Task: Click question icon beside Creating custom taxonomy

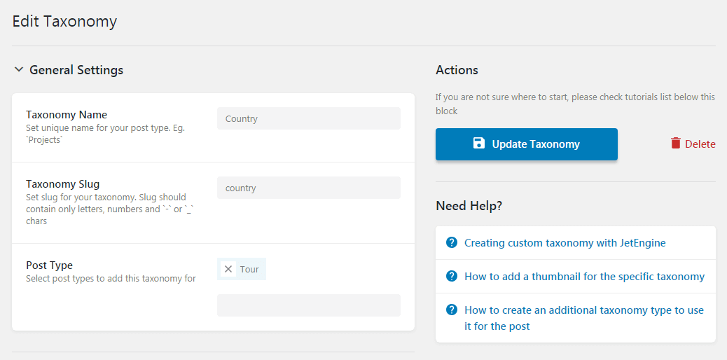Action: [451, 242]
